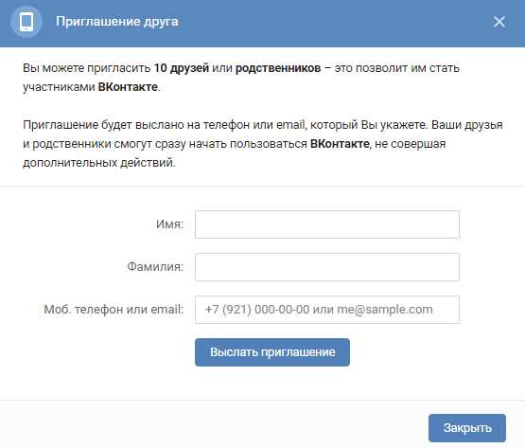Click the Моб. телефон или email: label
525x448 pixels.
click(114, 309)
